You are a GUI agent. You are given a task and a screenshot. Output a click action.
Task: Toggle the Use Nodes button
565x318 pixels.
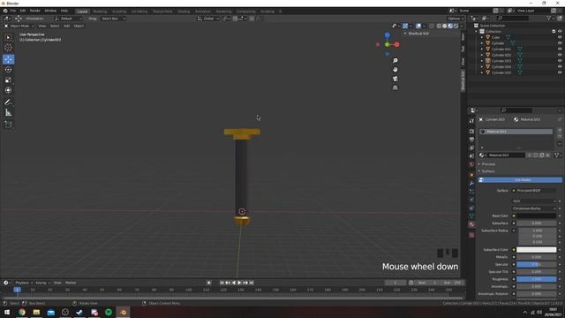[x=520, y=180]
